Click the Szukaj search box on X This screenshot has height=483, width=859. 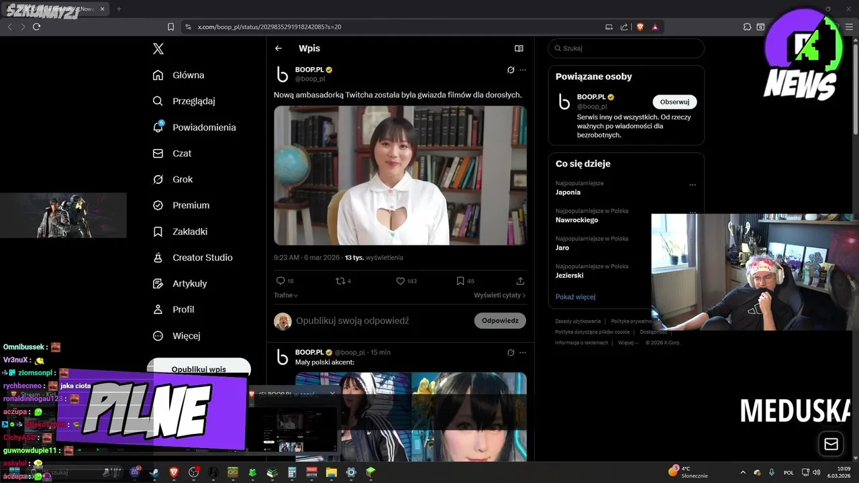626,48
